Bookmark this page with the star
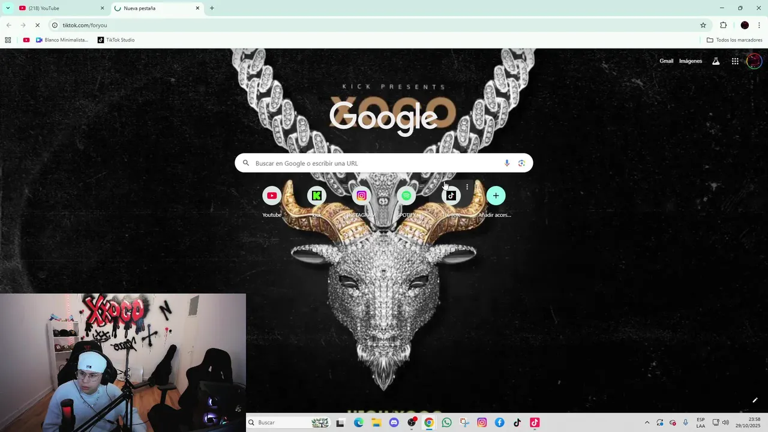 (703, 25)
